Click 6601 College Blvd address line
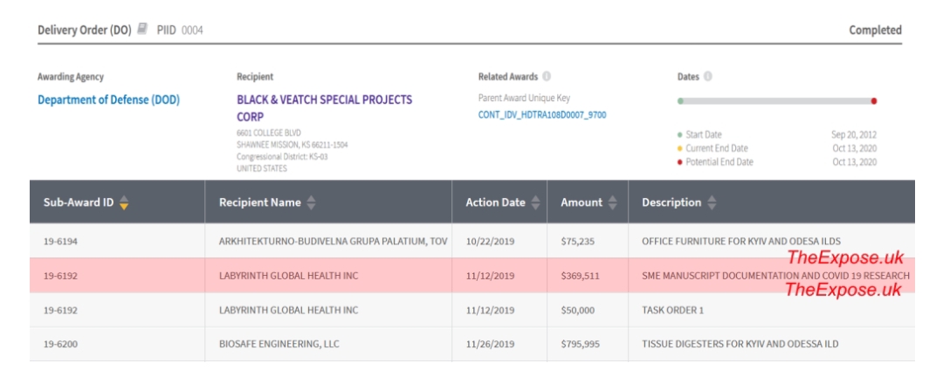943x391 pixels. [x=269, y=133]
